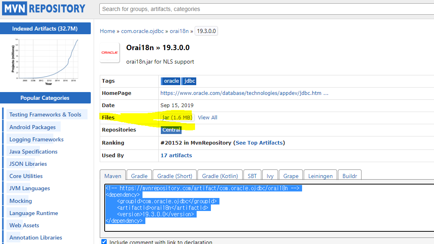Open Logging Frameworks category
This screenshot has width=434, height=244.
coord(36,139)
